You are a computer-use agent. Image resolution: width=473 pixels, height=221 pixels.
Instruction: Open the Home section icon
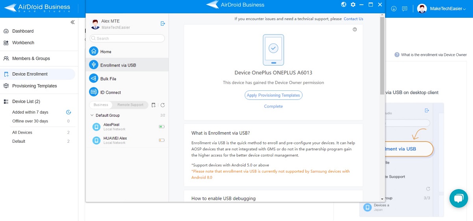pyautogui.click(x=93, y=51)
